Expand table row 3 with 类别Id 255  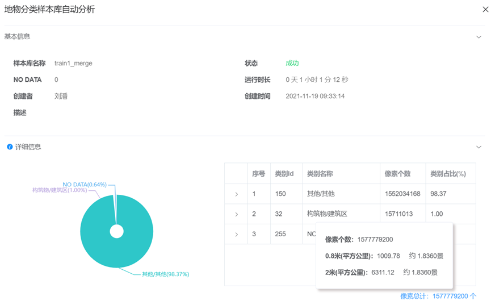point(237,235)
